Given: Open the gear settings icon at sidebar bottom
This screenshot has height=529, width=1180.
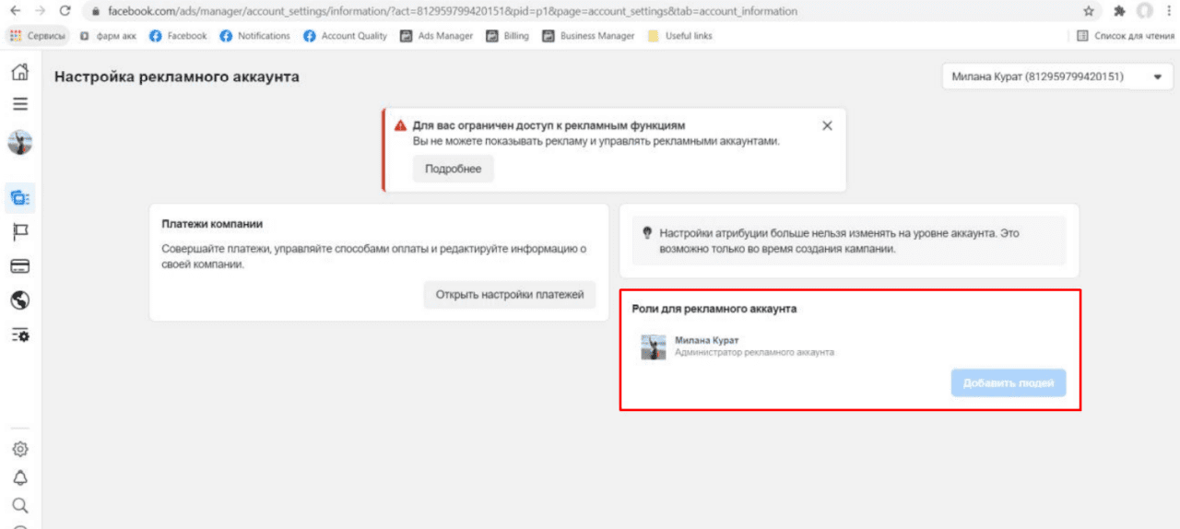Looking at the screenshot, I should coord(19,450).
